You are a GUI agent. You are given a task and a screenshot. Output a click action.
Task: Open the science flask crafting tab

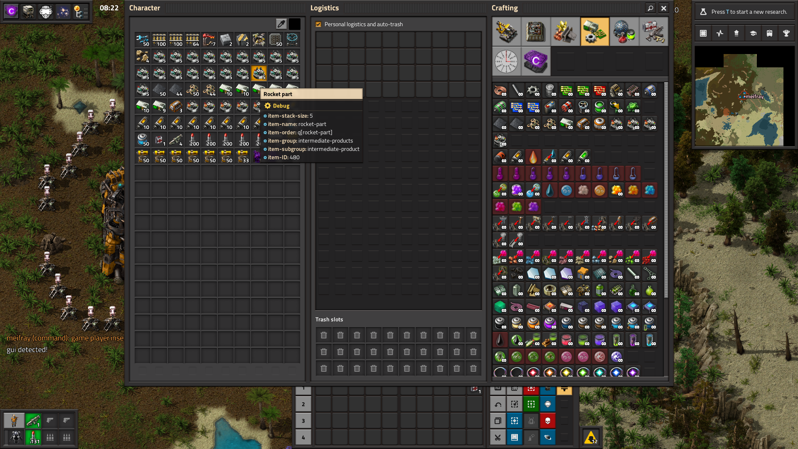624,32
